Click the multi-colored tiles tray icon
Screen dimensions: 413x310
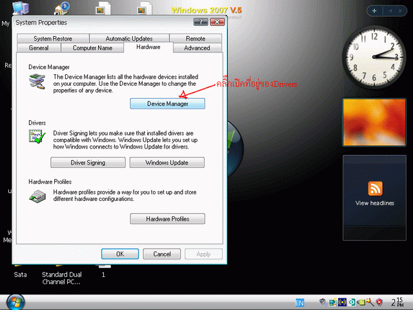[333, 302]
